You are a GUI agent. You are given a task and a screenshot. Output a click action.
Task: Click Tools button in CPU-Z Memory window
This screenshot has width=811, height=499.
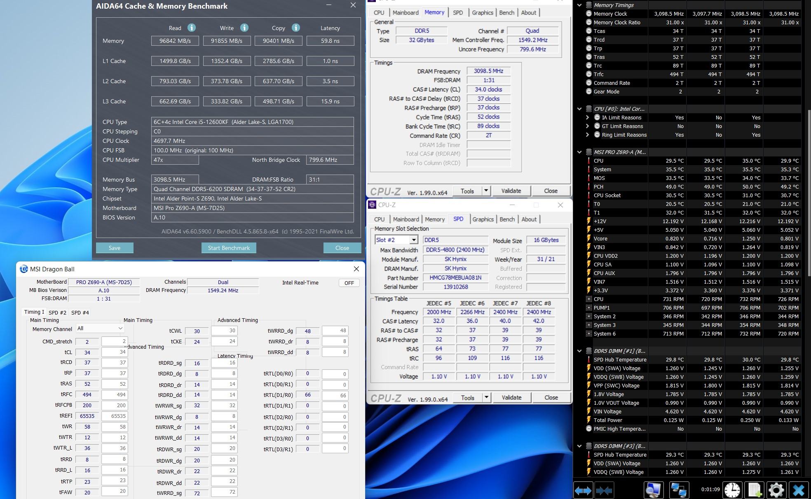tap(467, 191)
